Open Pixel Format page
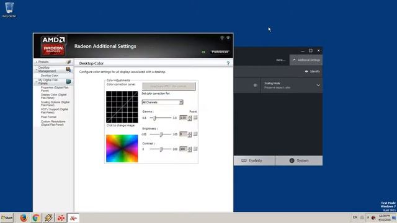 tap(48, 117)
